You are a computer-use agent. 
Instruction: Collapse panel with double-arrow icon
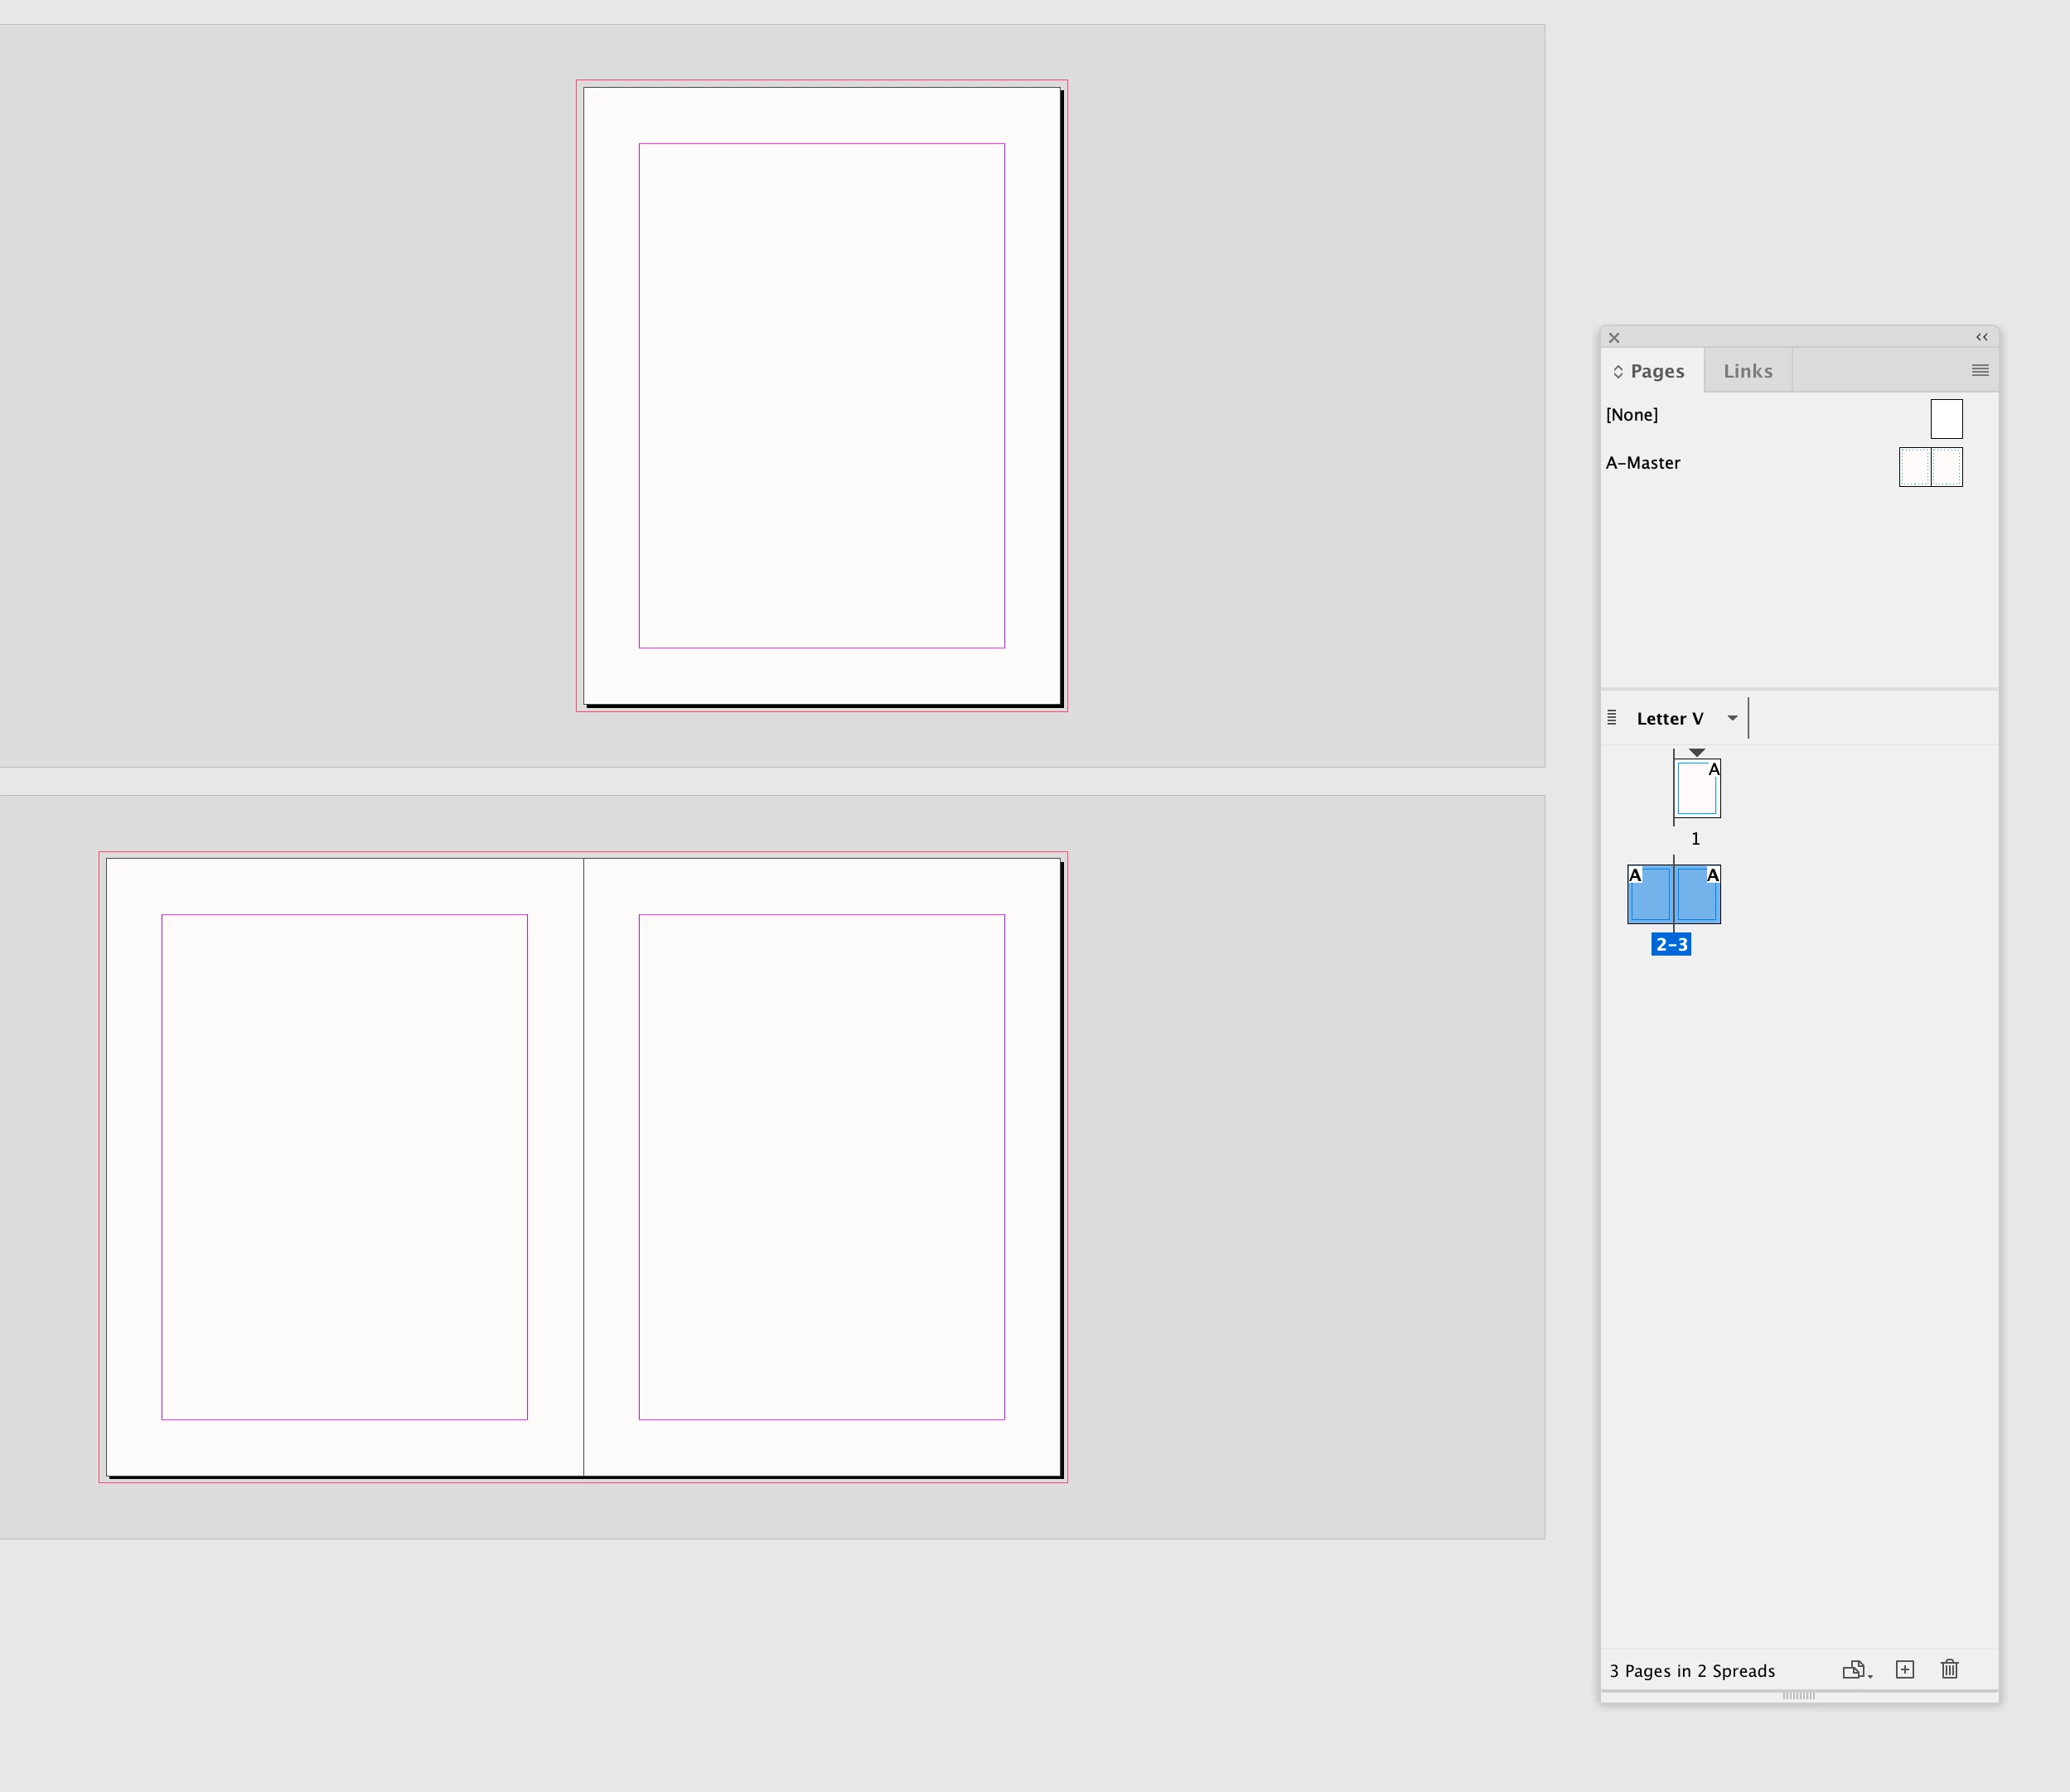(1981, 337)
